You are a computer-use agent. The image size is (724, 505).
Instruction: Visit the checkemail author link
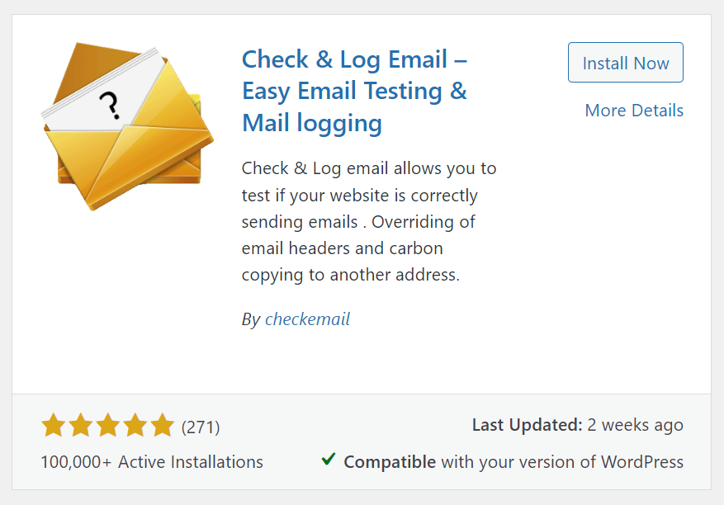coord(307,319)
